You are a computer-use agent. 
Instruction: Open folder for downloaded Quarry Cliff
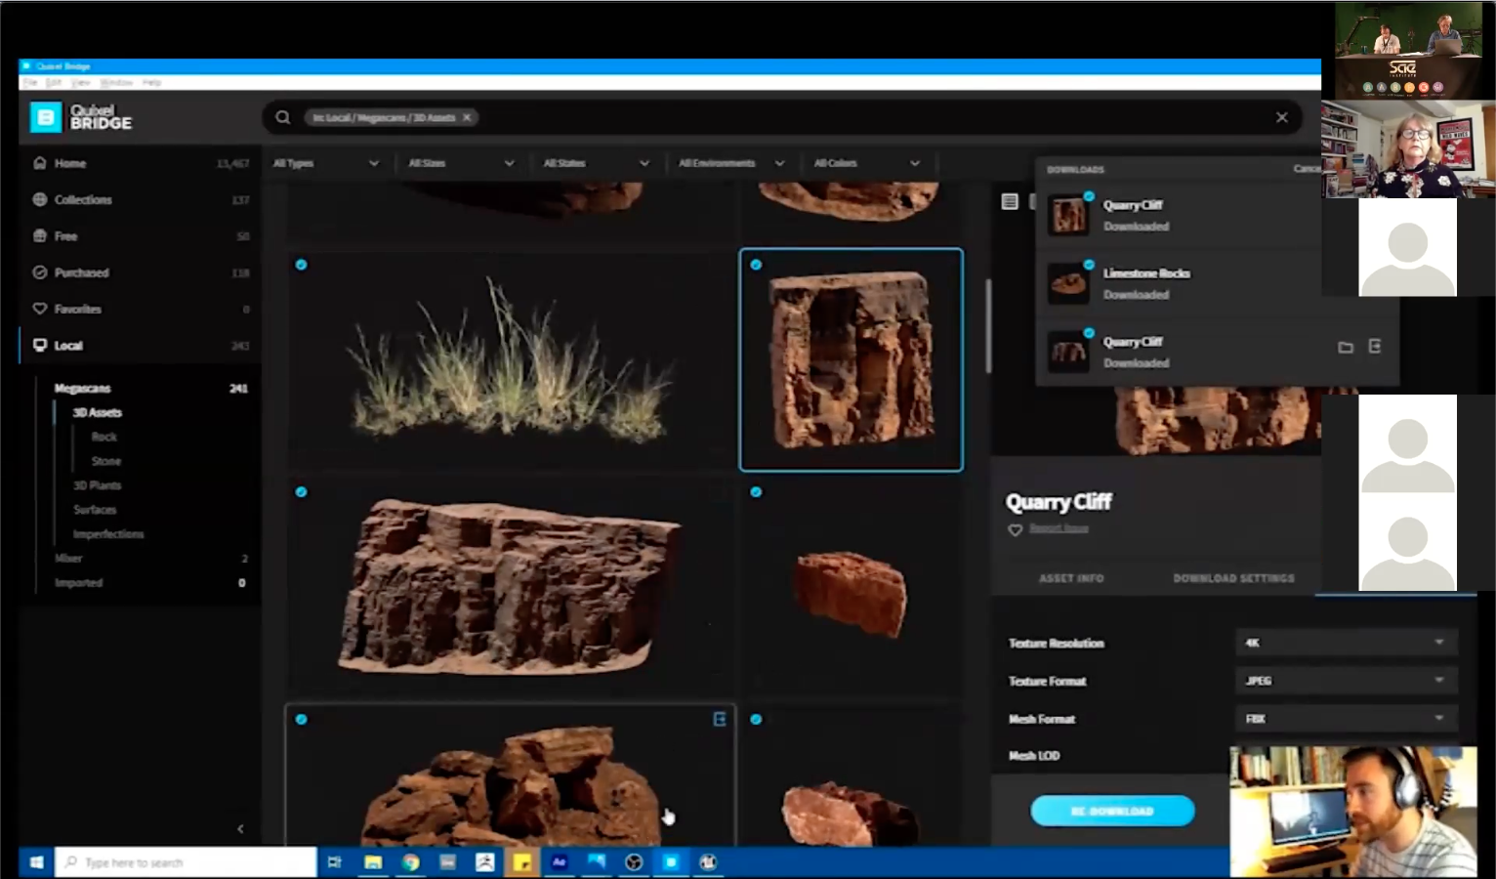coord(1346,347)
